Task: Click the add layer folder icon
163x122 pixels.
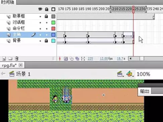Action: pos(10,58)
